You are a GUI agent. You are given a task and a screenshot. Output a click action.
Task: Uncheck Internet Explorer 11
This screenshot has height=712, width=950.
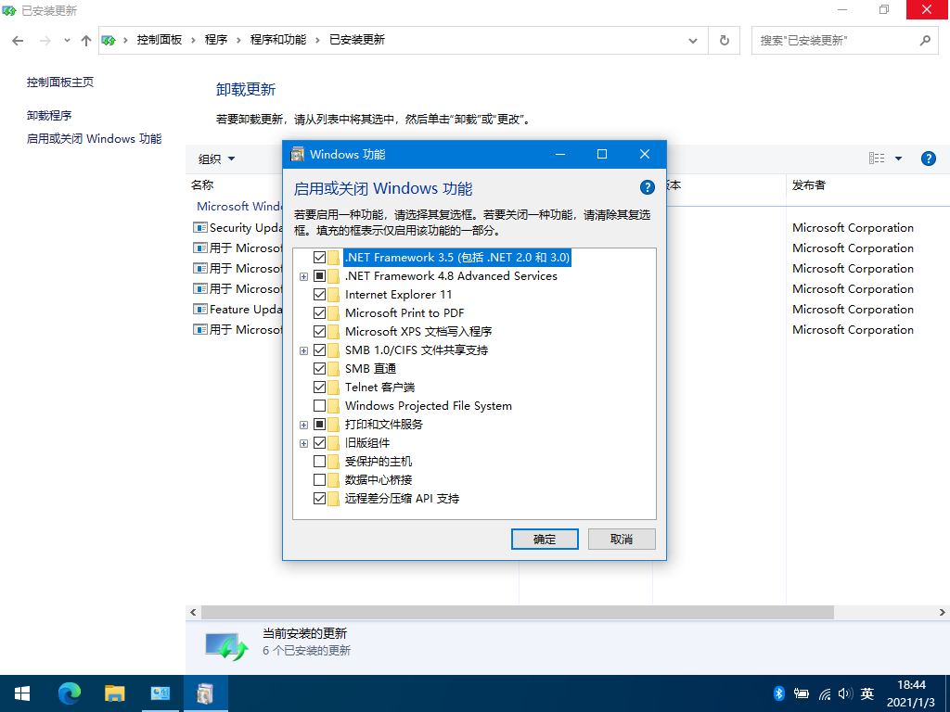[319, 295]
